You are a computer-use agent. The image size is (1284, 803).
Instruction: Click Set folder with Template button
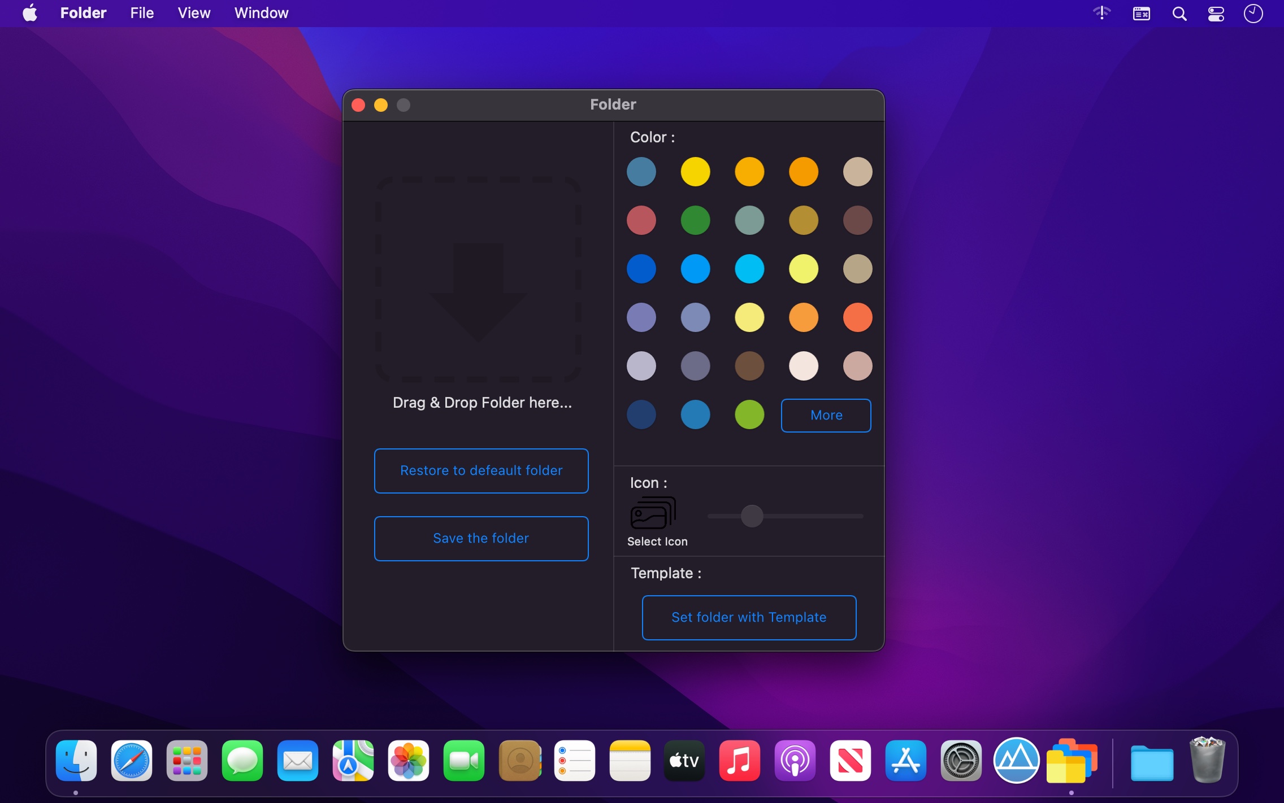point(749,618)
